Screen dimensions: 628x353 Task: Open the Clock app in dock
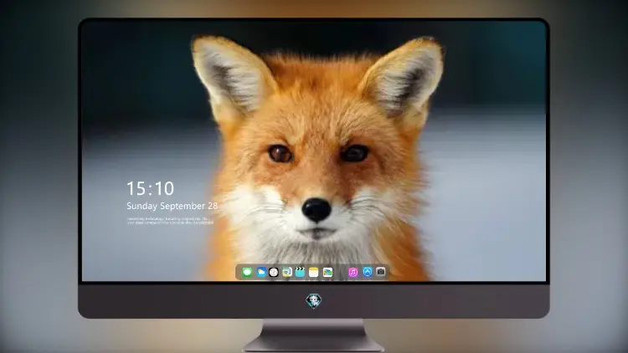[274, 272]
